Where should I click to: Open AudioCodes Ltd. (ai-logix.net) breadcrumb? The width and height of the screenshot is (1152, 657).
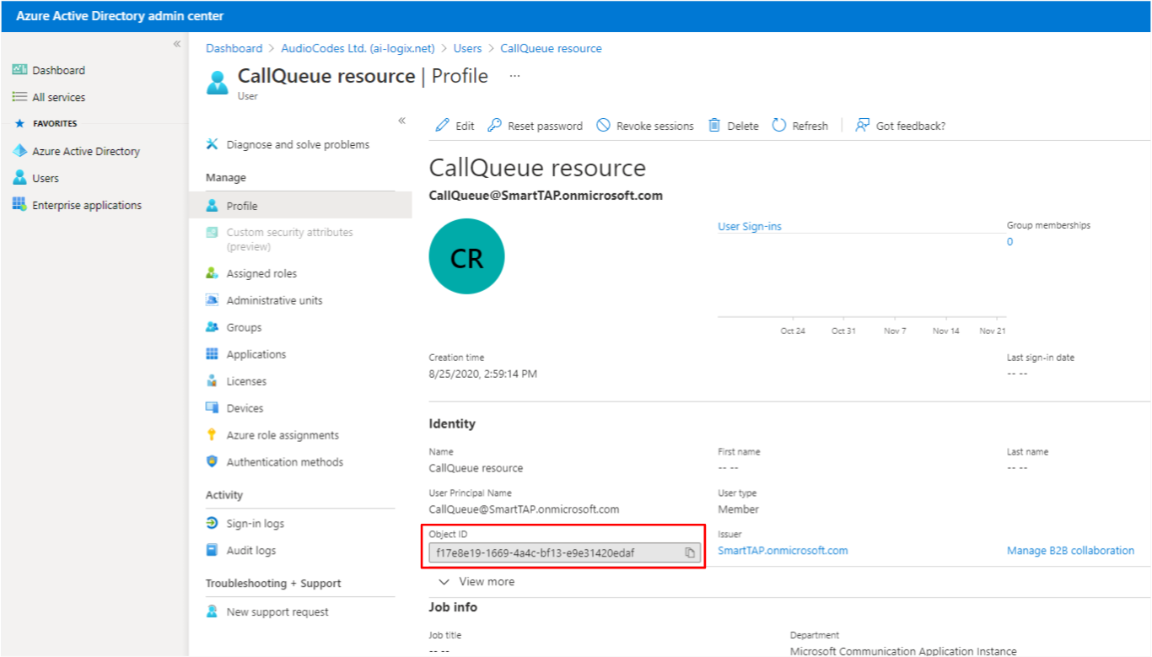click(358, 48)
